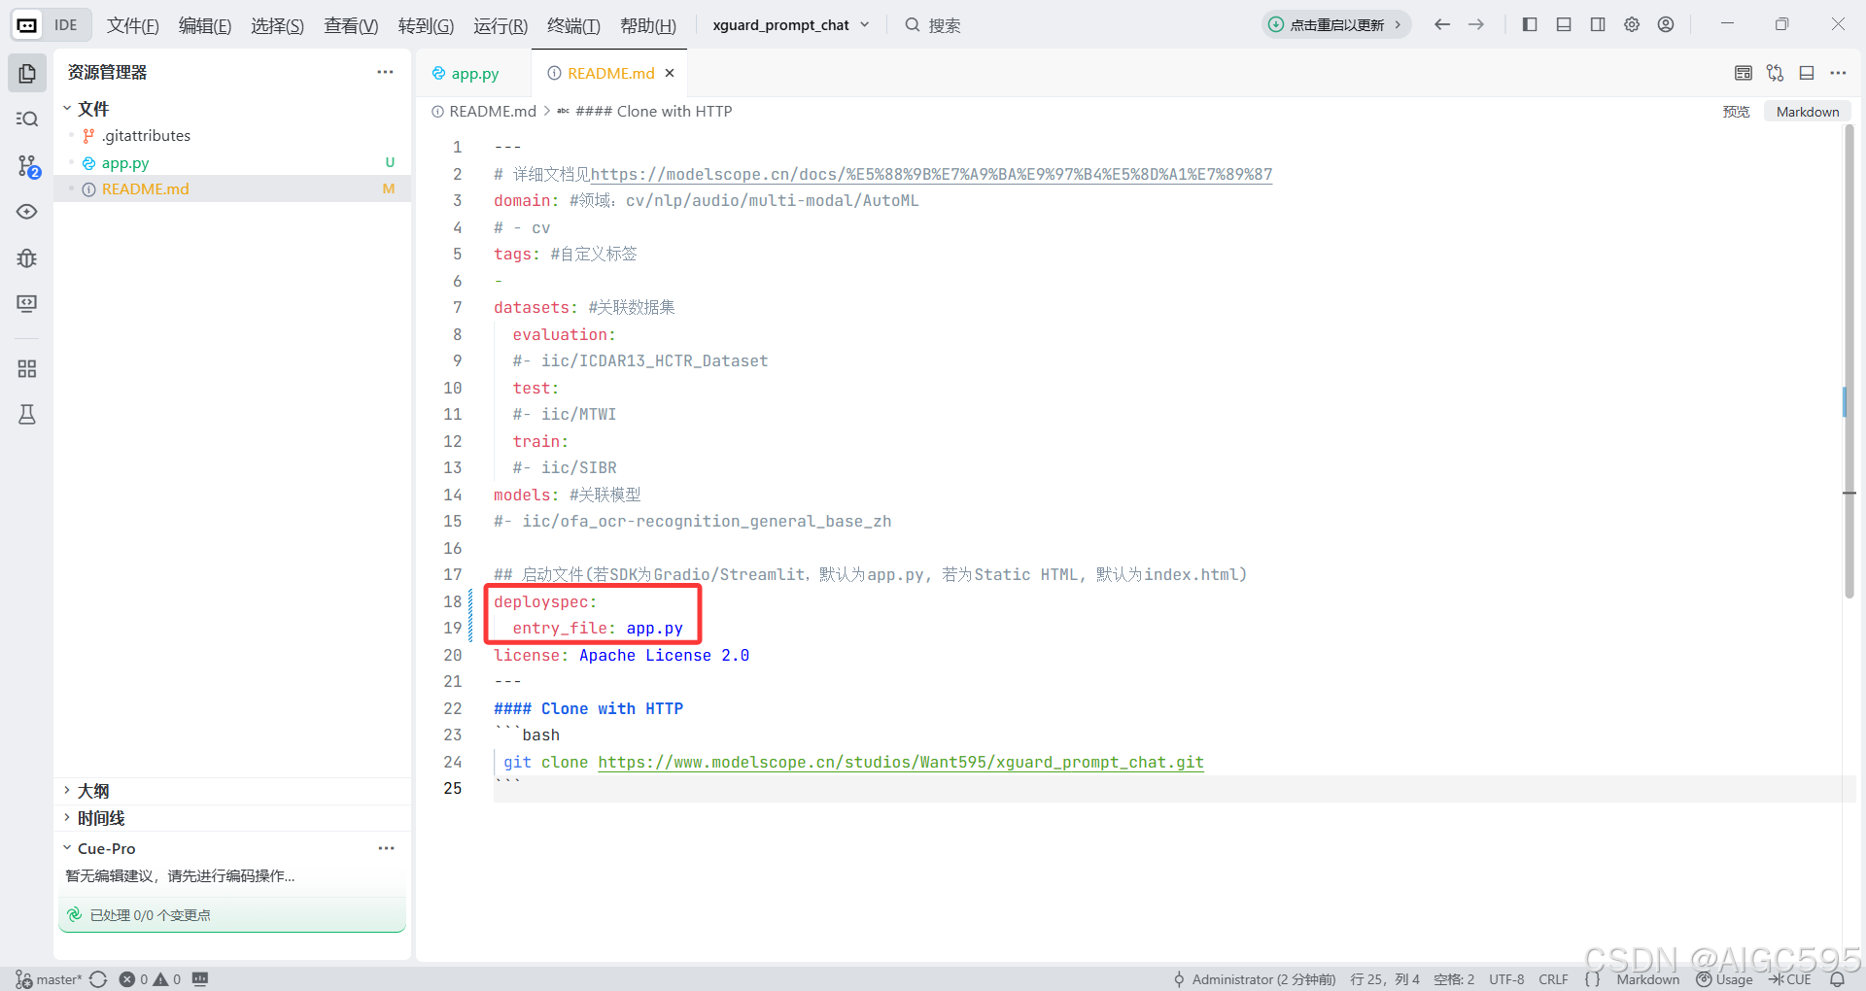Open the Explorer view in activity bar
This screenshot has width=1866, height=991.
27,73
